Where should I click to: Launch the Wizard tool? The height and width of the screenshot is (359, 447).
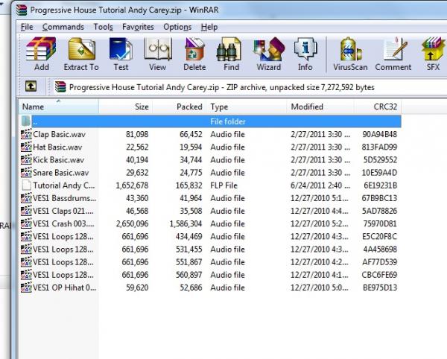click(268, 54)
